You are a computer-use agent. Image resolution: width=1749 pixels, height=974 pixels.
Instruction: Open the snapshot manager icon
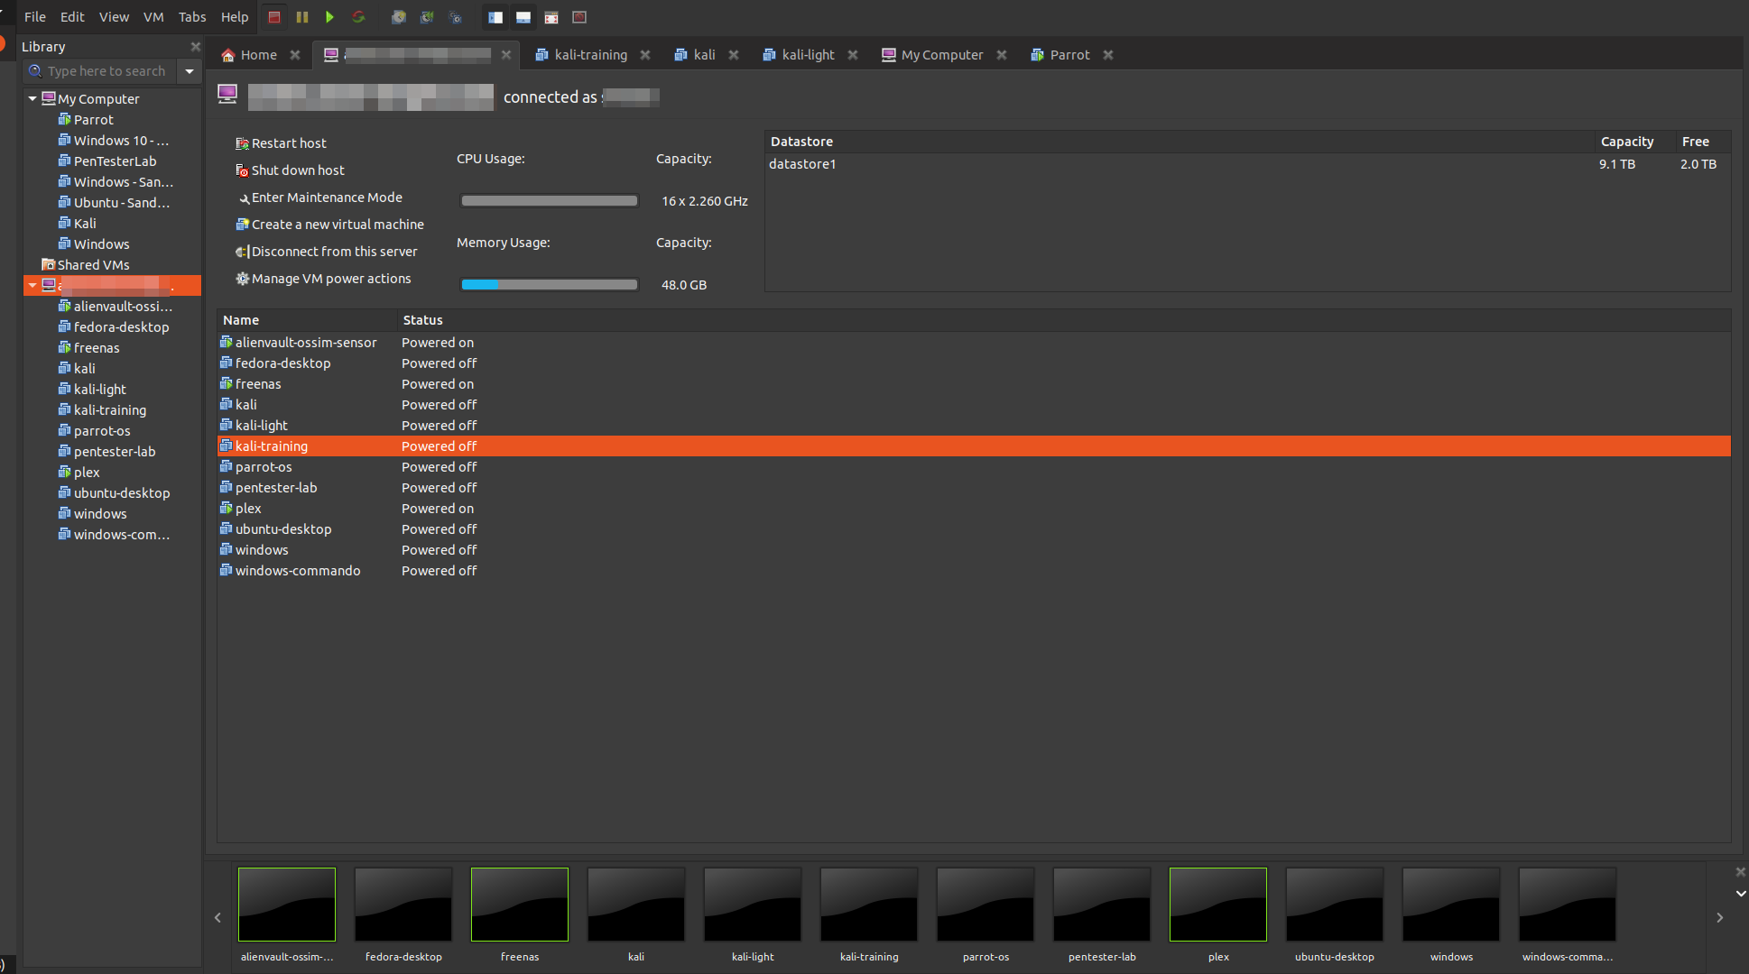tap(455, 17)
